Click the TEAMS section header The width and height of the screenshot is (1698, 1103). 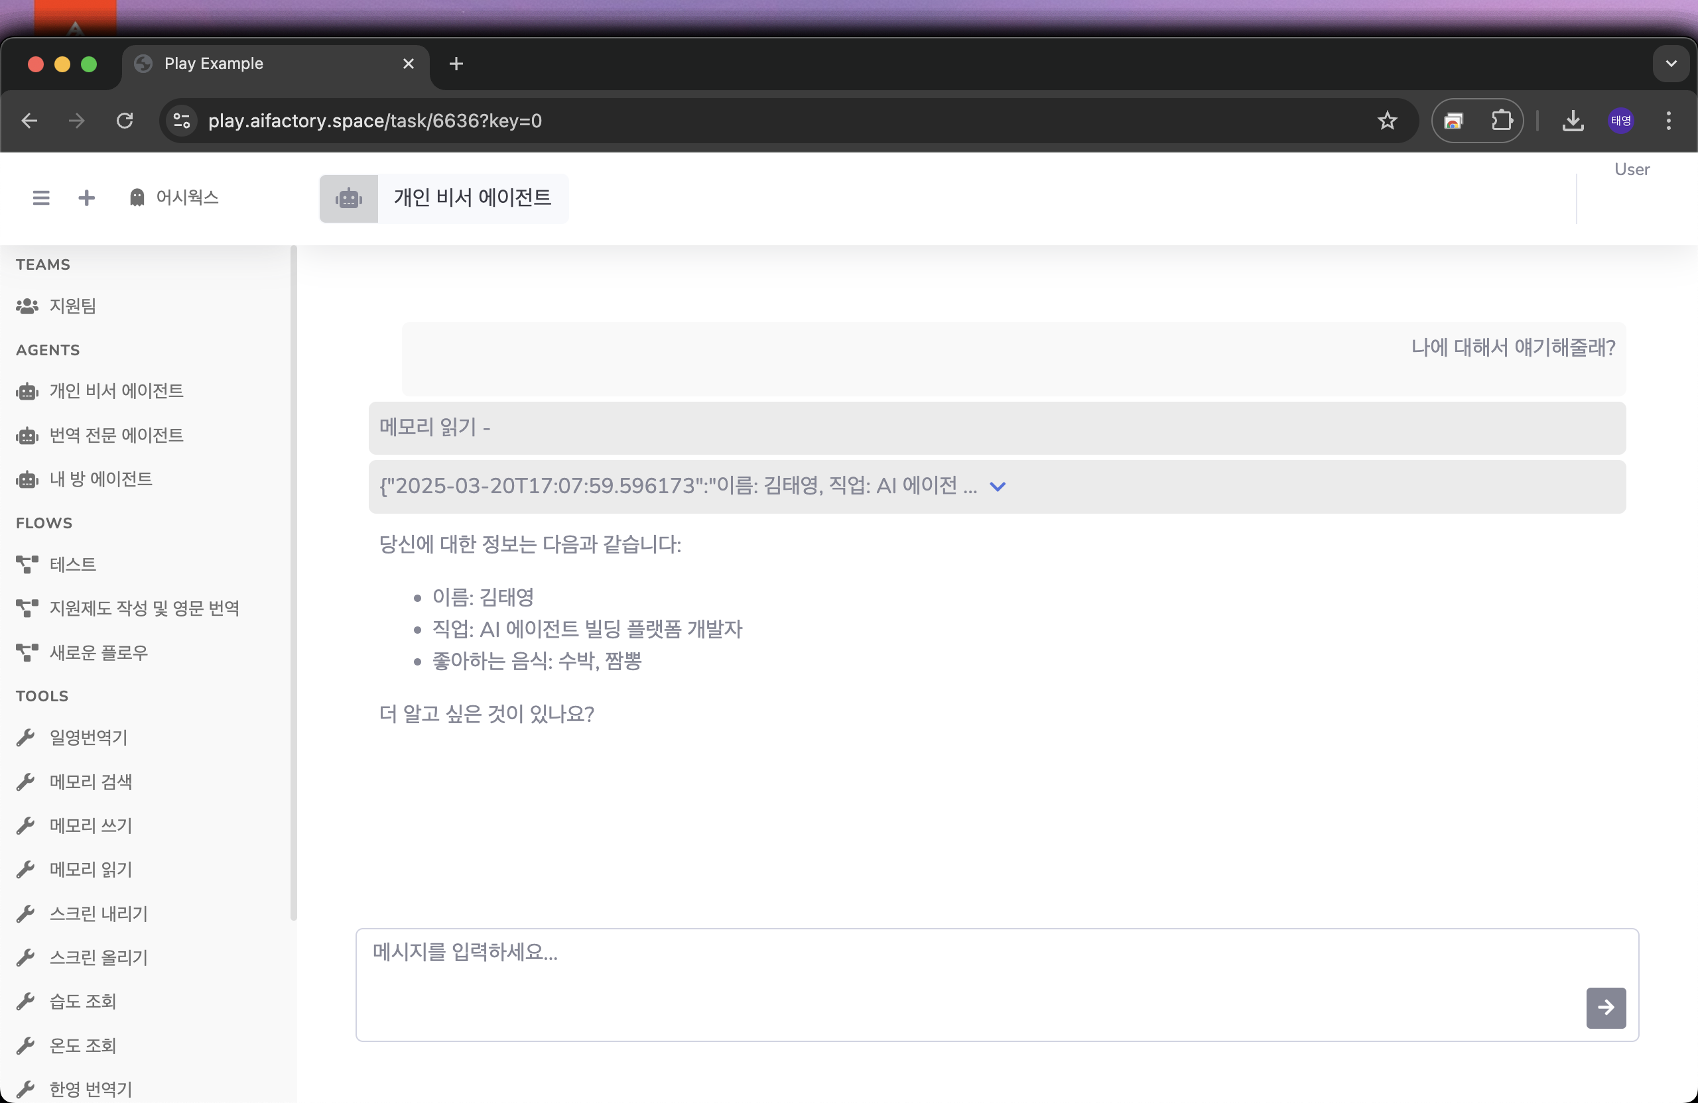click(x=43, y=264)
